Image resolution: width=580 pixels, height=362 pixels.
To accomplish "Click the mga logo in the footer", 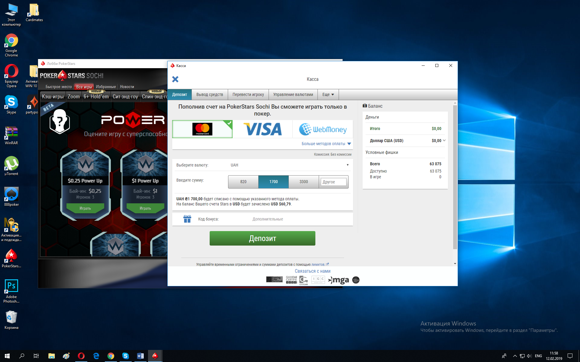I will coord(339,280).
